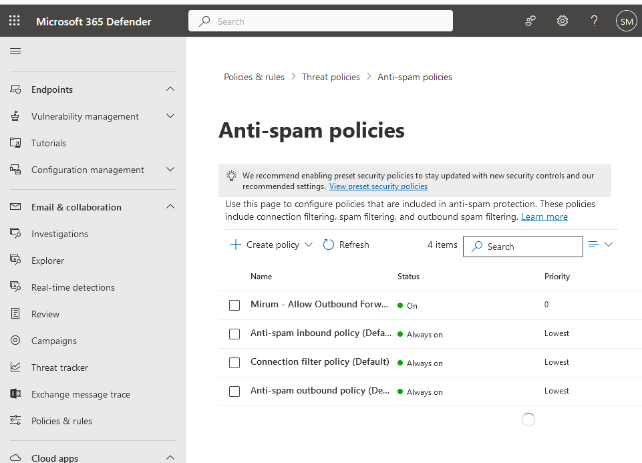Click the Endpoints sidebar icon
Image resolution: width=642 pixels, height=463 pixels.
coord(15,90)
